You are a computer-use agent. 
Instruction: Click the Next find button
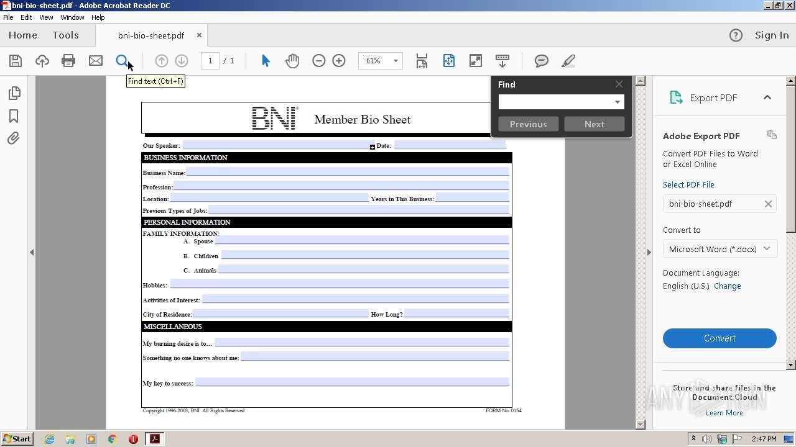pyautogui.click(x=595, y=124)
